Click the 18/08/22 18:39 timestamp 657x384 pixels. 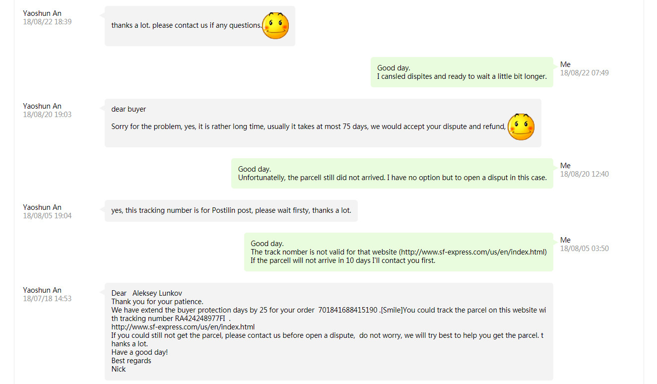point(47,22)
